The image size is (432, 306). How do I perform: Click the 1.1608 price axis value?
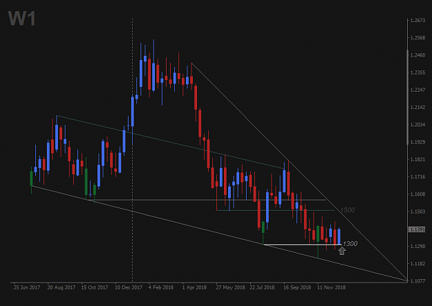click(417, 194)
